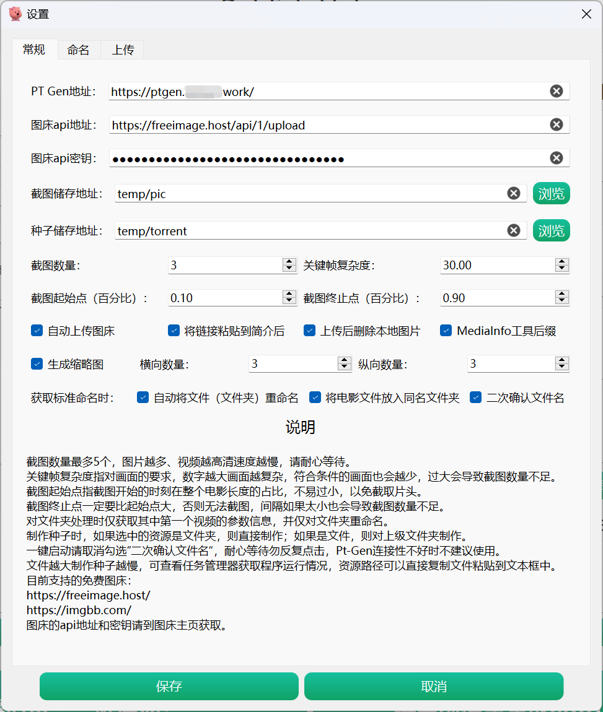Clear the 截图储存地址 field
This screenshot has height=712, width=603.
coord(514,193)
